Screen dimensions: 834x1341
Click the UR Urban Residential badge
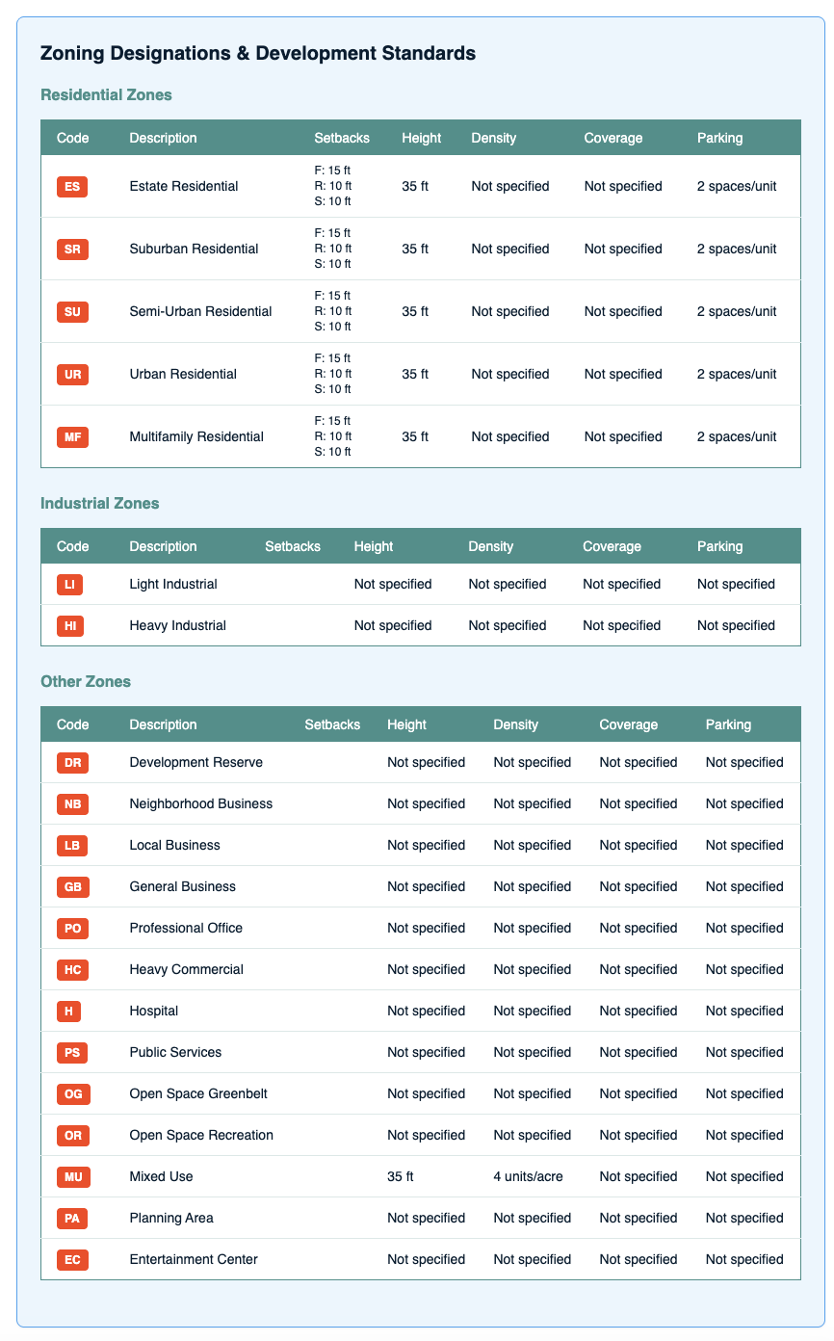pyautogui.click(x=72, y=374)
